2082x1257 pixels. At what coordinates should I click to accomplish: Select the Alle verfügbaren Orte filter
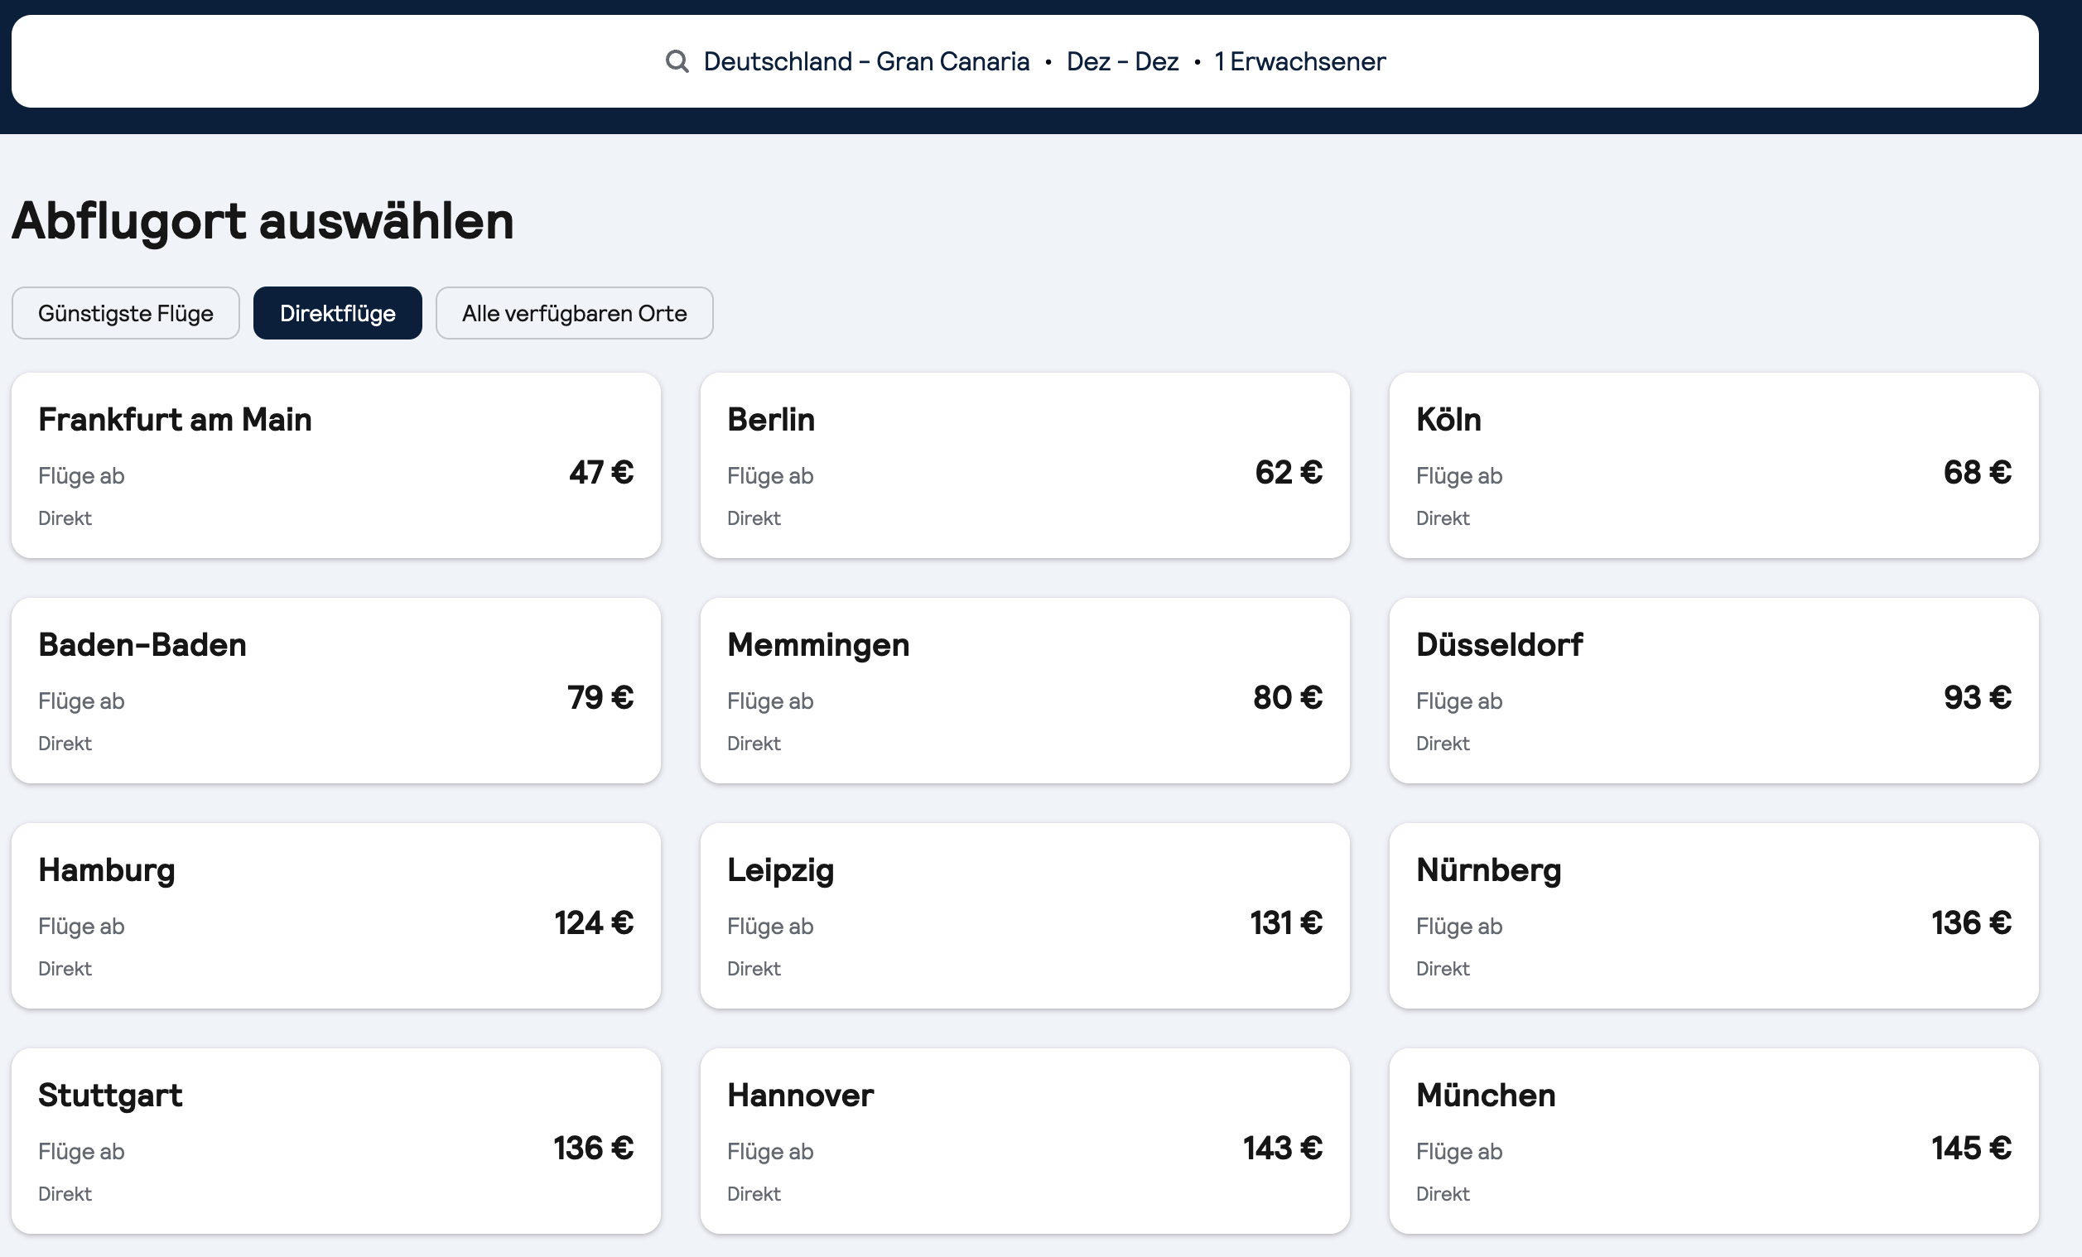coord(574,313)
